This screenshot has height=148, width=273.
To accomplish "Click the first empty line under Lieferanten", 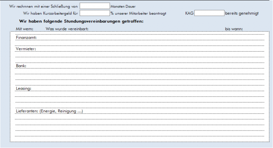I will pos(142,117).
